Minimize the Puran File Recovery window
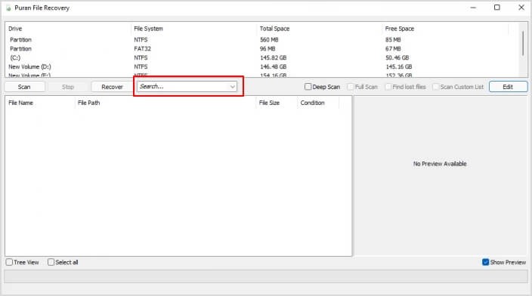Image resolution: width=532 pixels, height=296 pixels. (x=473, y=8)
